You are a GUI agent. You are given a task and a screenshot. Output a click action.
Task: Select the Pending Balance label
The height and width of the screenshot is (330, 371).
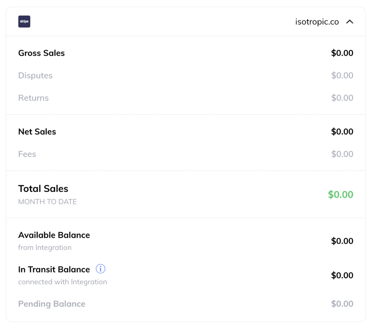51,304
